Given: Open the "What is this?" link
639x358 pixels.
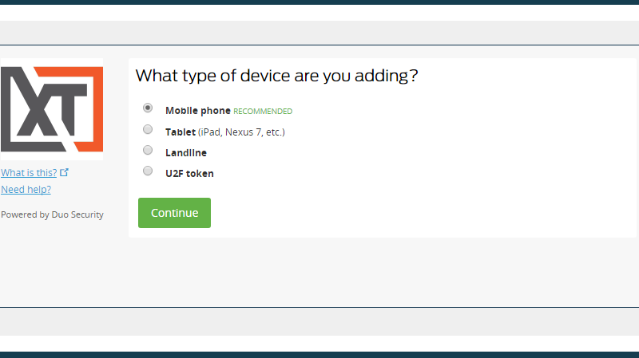Looking at the screenshot, I should click(x=29, y=172).
